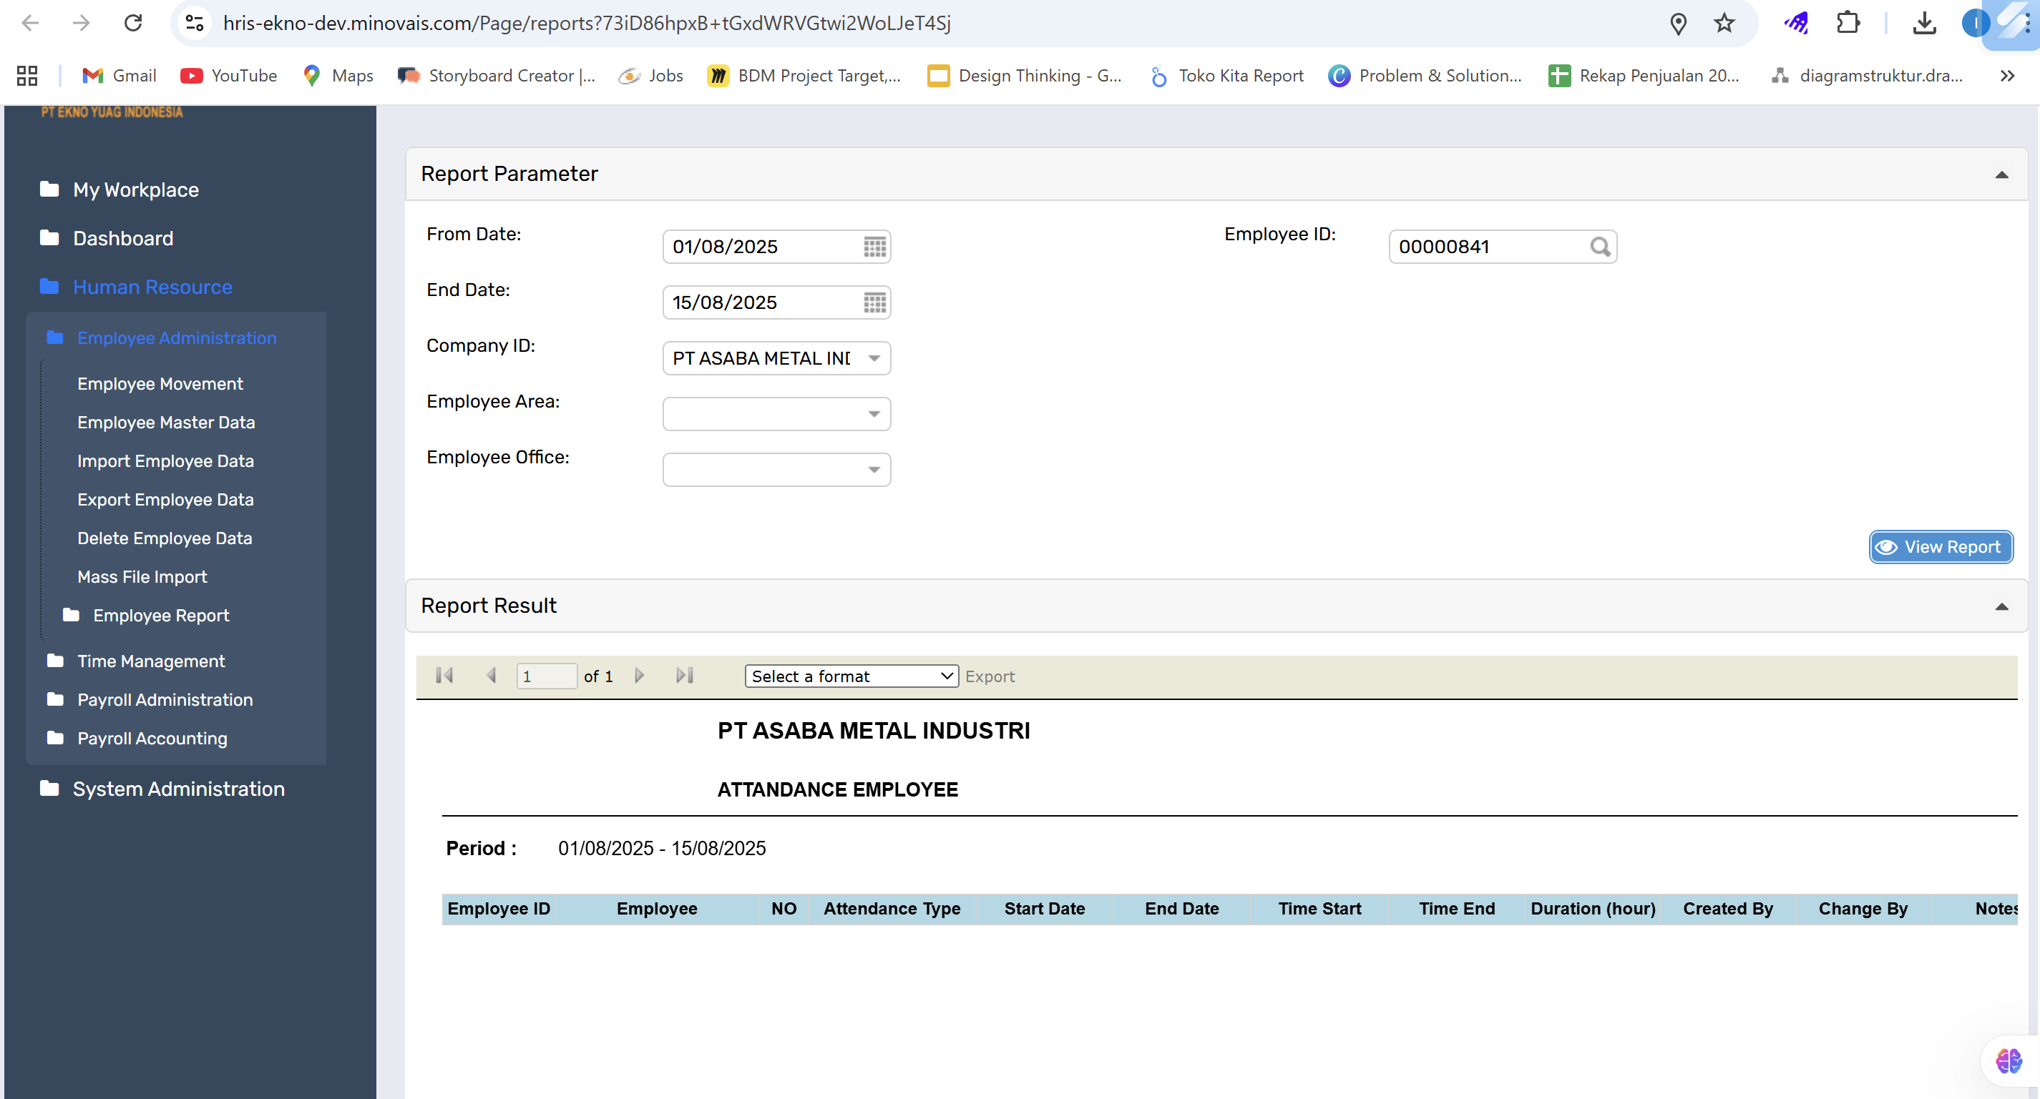2040x1099 pixels.
Task: Reload the browser page
Action: (x=133, y=23)
